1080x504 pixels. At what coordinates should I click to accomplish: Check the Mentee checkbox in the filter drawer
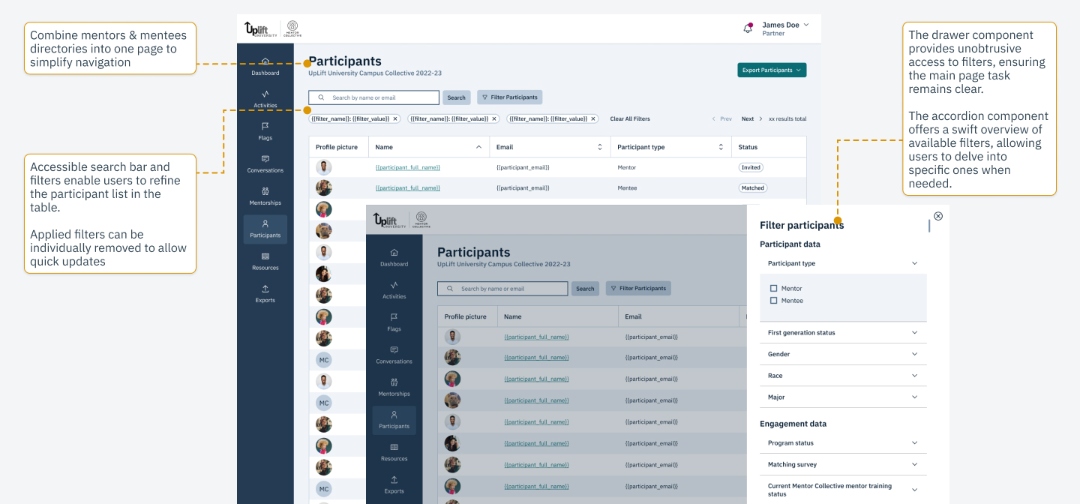pos(774,300)
